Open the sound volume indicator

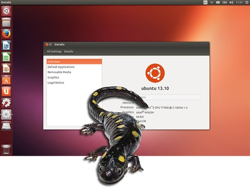coord(231,2)
